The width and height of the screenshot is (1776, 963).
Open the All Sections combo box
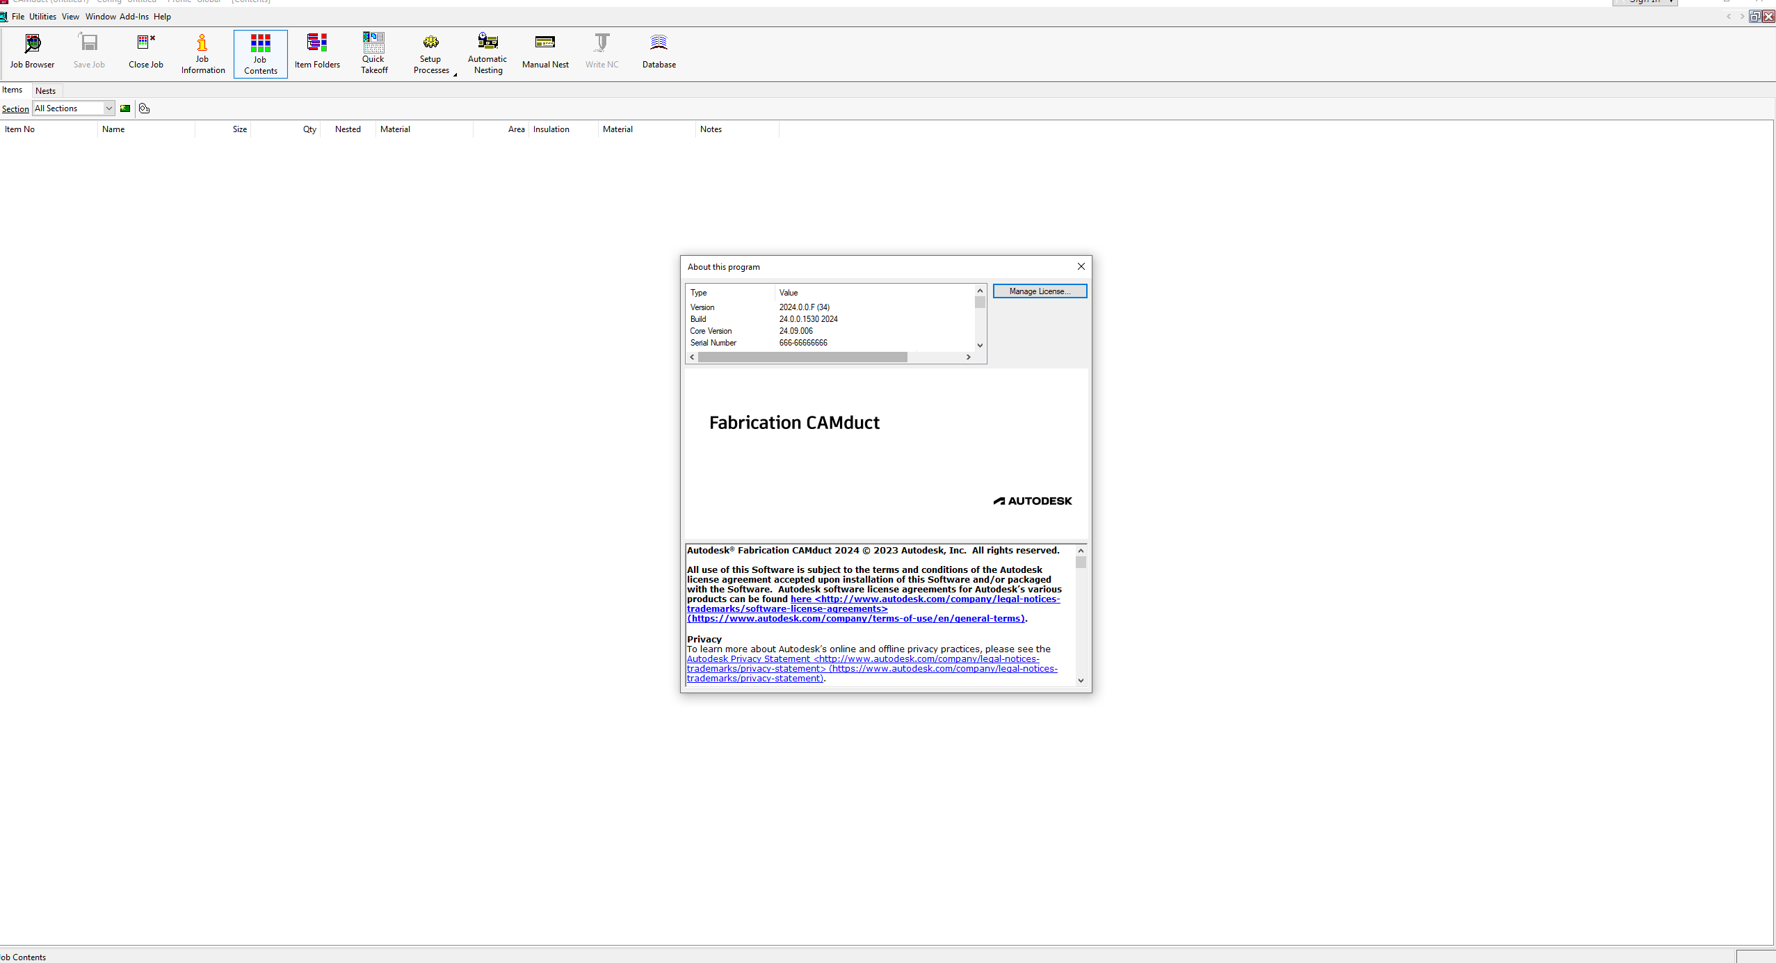coord(108,108)
